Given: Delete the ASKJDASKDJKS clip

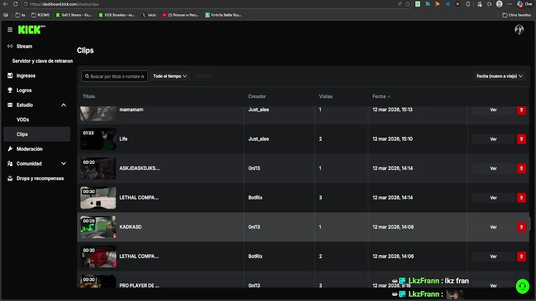Looking at the screenshot, I should [521, 168].
